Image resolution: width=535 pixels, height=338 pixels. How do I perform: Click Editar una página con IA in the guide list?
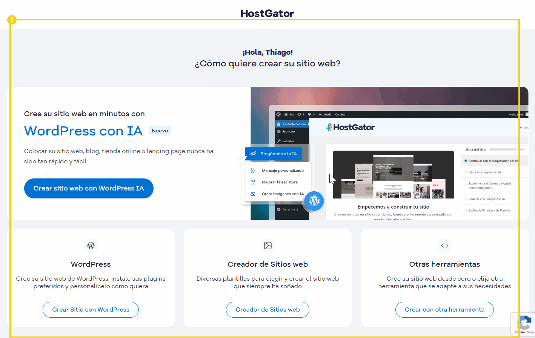(x=484, y=172)
